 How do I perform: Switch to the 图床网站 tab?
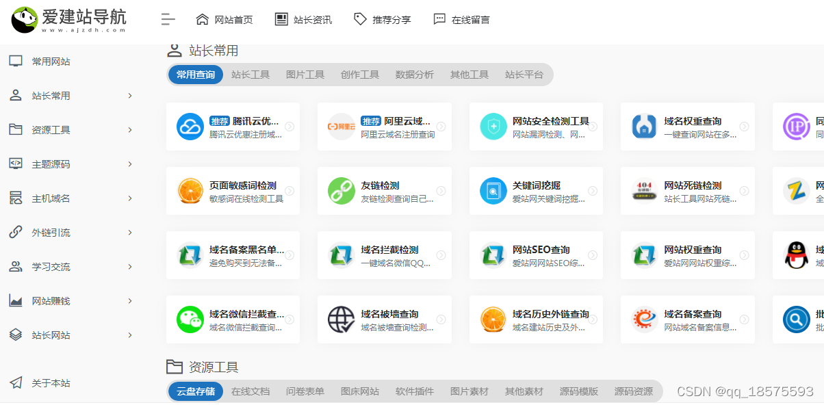360,391
